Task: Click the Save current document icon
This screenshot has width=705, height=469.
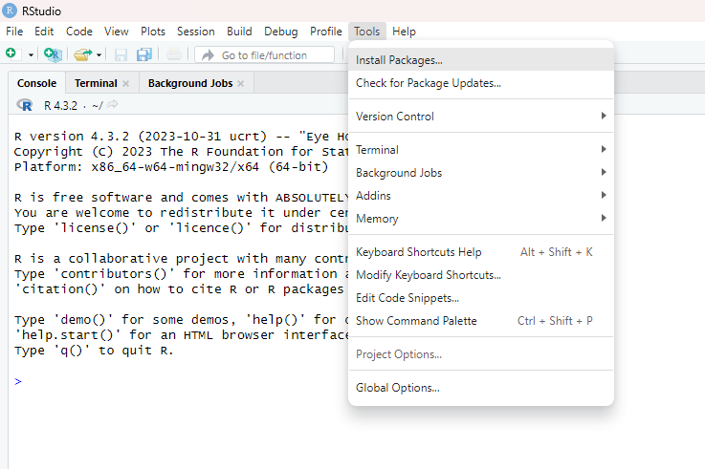Action: pos(121,55)
